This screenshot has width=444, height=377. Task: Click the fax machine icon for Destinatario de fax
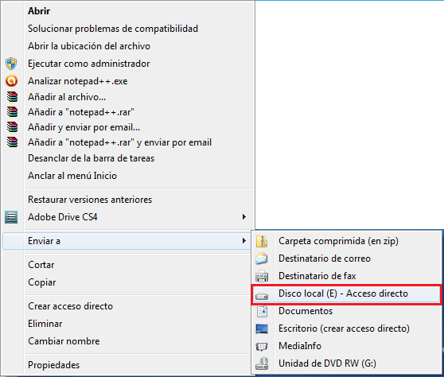pyautogui.click(x=262, y=276)
